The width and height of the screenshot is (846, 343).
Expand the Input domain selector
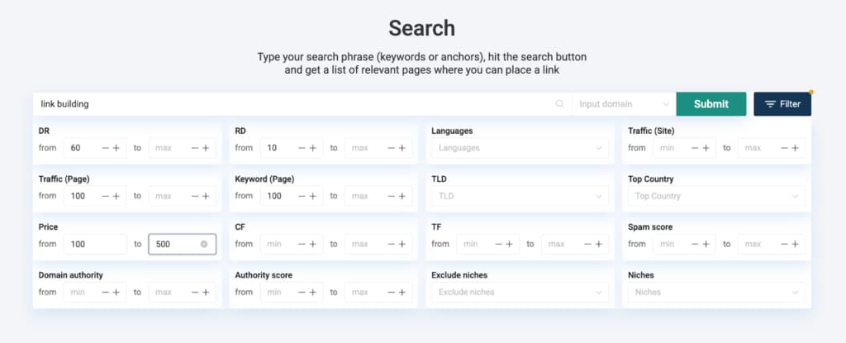(x=624, y=104)
